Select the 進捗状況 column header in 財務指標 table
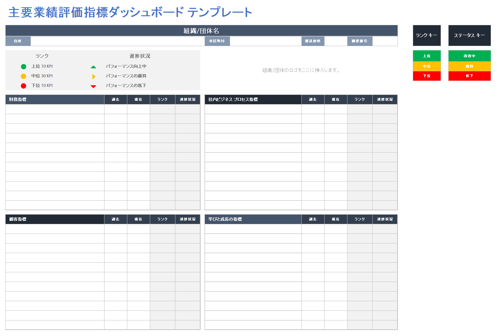 [188, 100]
